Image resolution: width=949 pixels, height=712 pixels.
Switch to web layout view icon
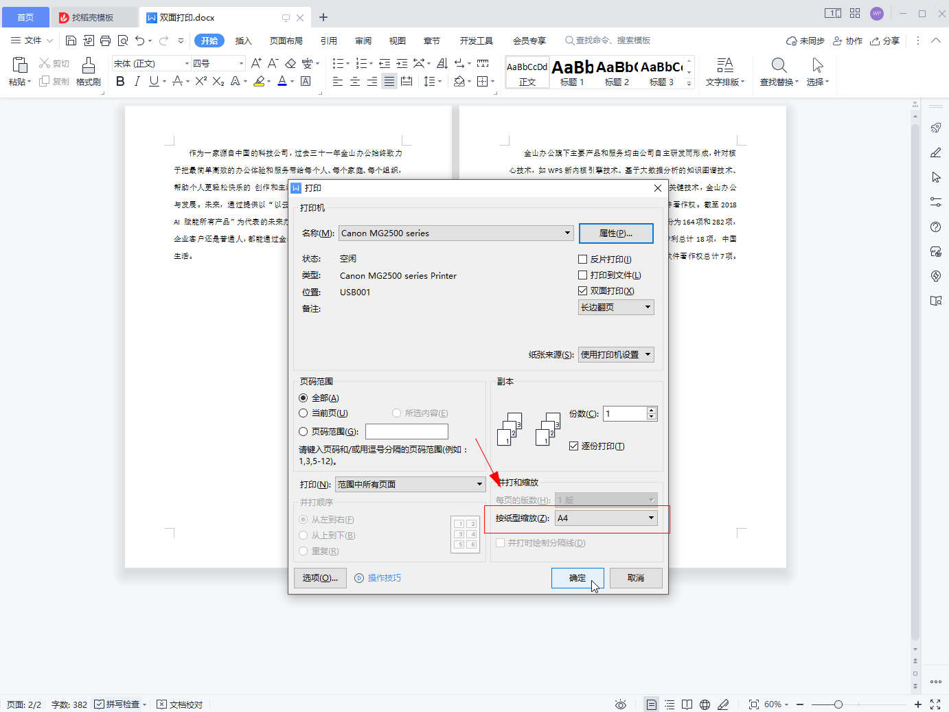705,704
